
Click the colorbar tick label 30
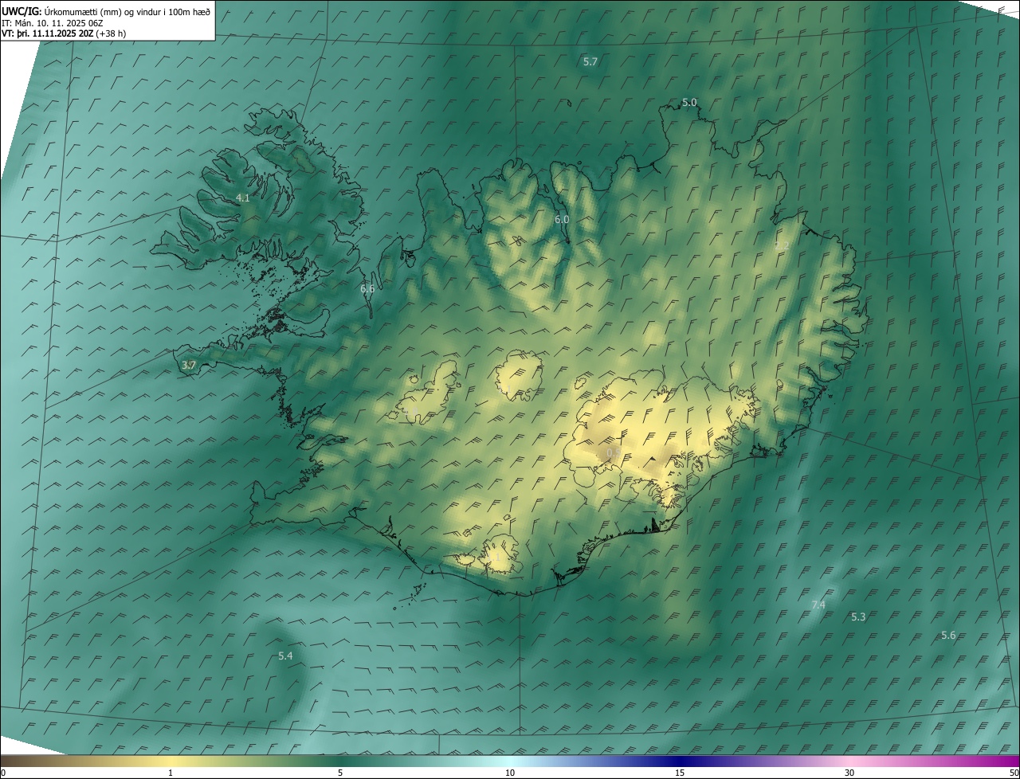[849, 773]
